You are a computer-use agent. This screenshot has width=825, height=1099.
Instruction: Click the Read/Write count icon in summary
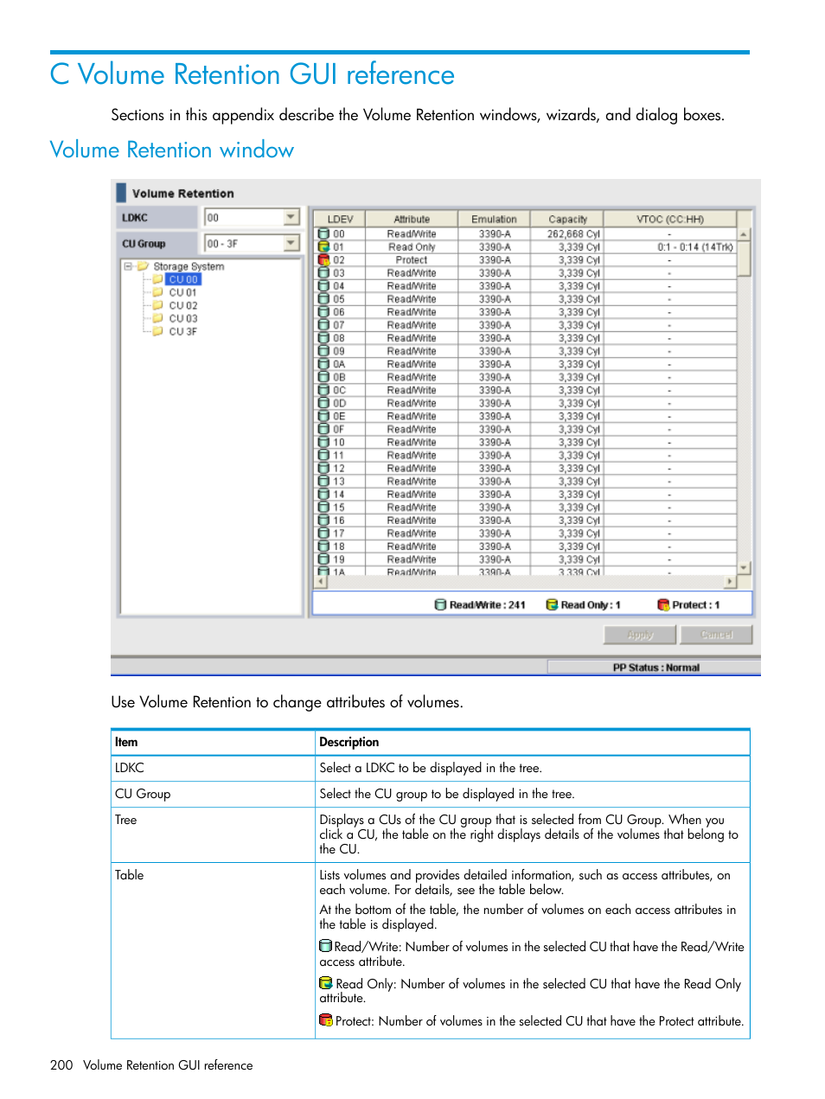(x=440, y=604)
